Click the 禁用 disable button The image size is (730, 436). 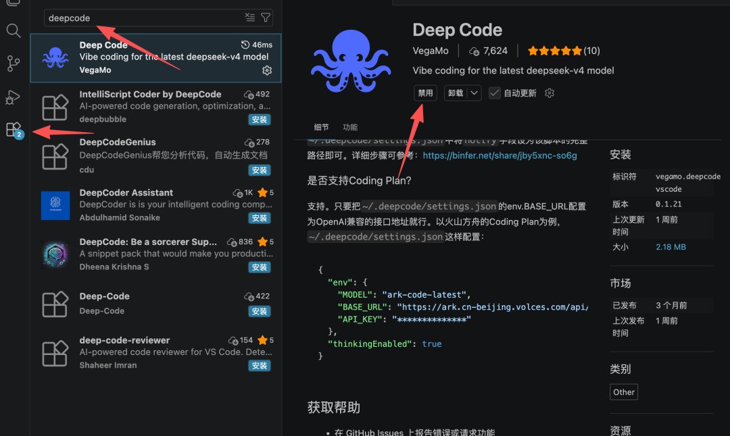point(425,93)
